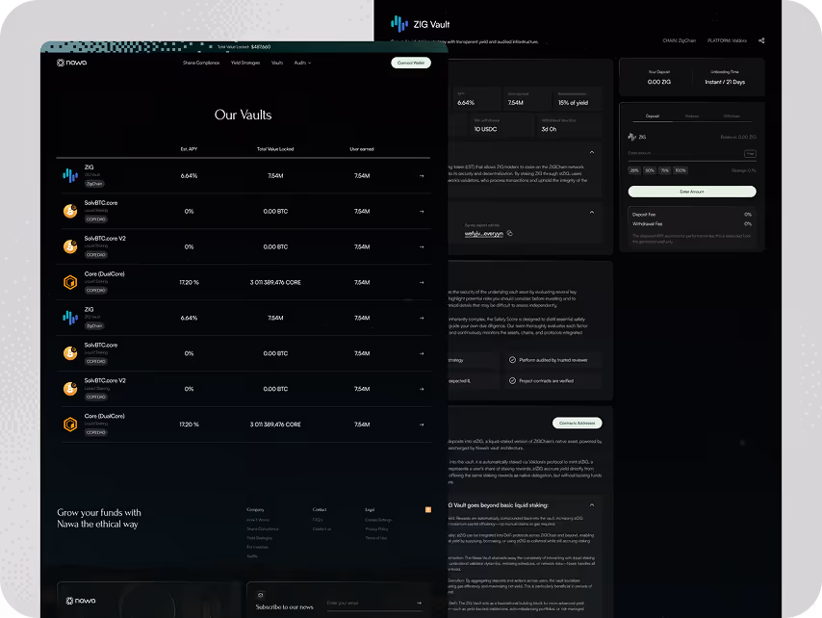This screenshot has width=822, height=618.
Task: Open lower SolvBTC.core V2 vault via row arrow
Action: pyautogui.click(x=422, y=389)
